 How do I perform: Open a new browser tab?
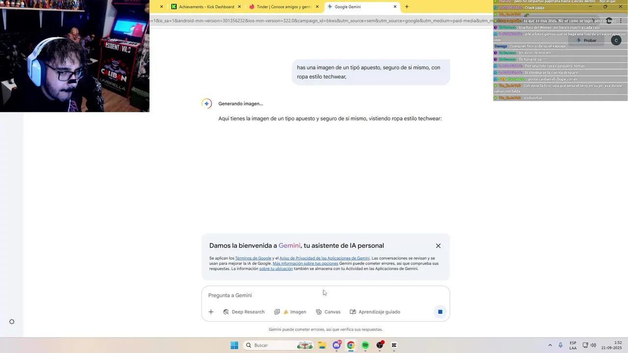pos(407,7)
